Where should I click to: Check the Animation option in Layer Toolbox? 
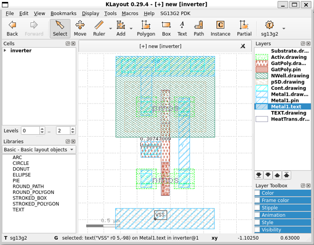(x=258, y=215)
